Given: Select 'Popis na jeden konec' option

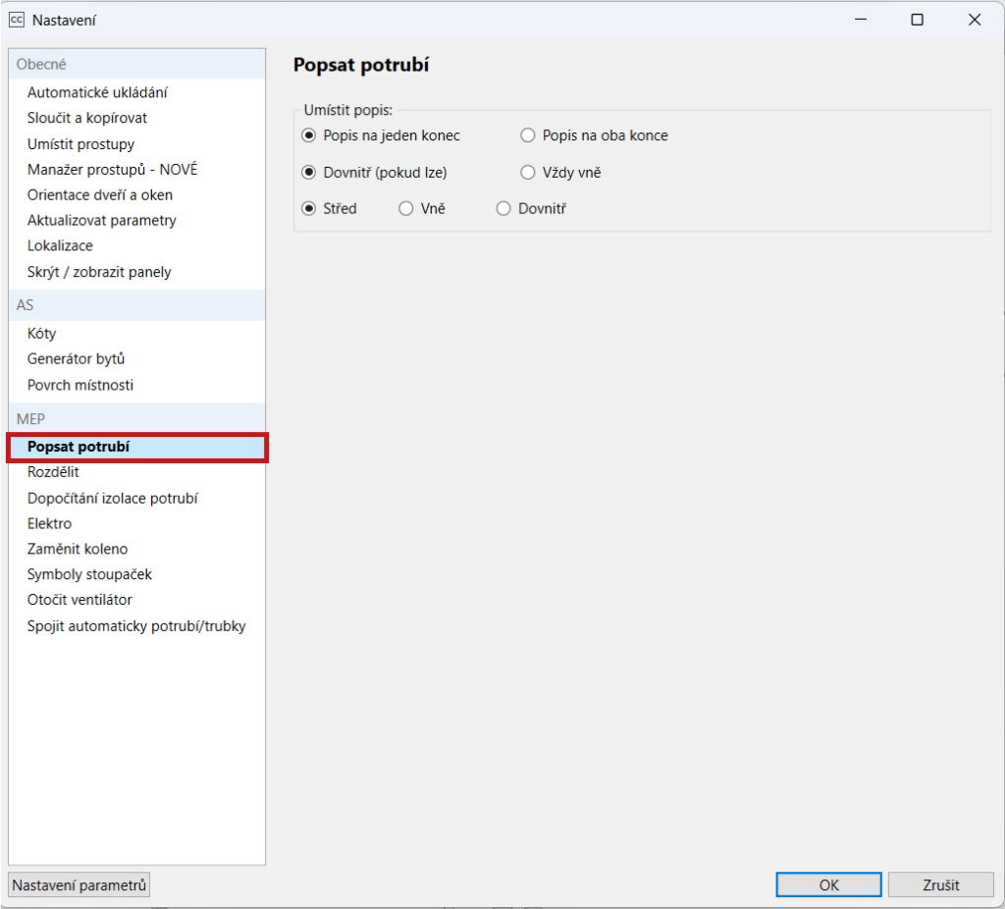Looking at the screenshot, I should [309, 135].
